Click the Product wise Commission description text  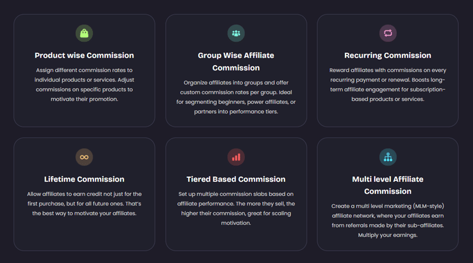coord(84,85)
